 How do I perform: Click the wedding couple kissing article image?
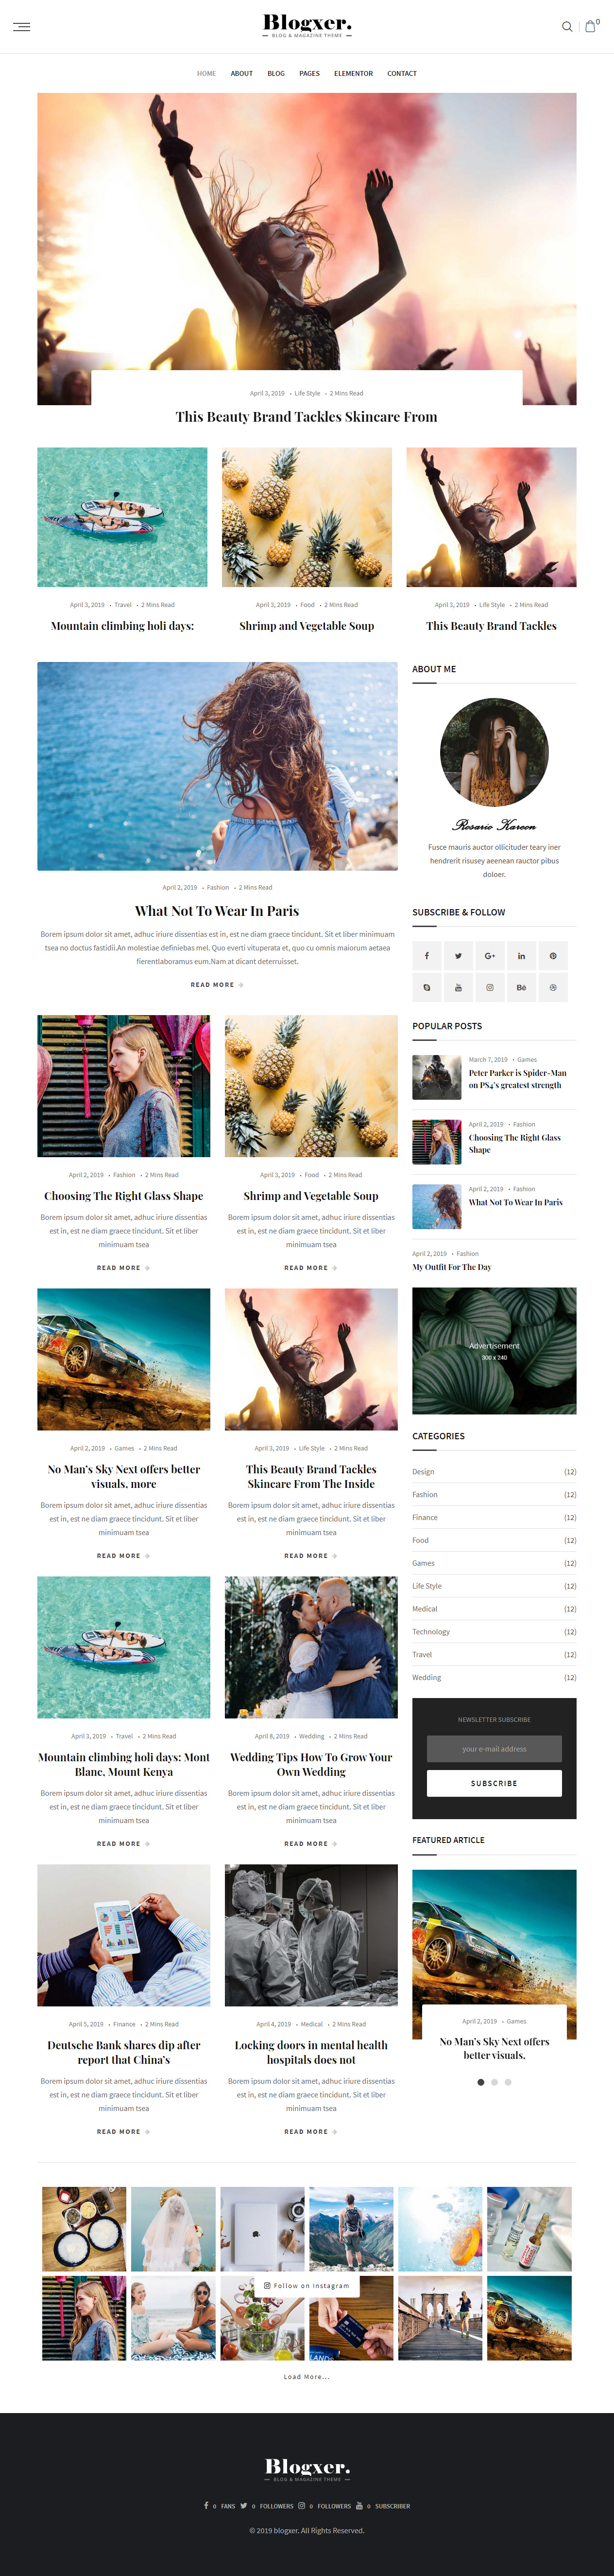310,1647
